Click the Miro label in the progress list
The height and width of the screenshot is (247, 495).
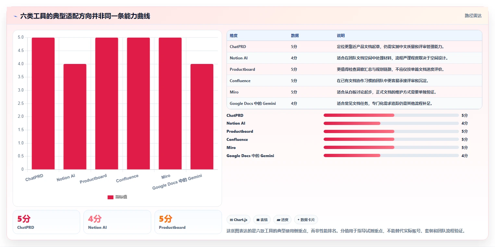[231, 148]
